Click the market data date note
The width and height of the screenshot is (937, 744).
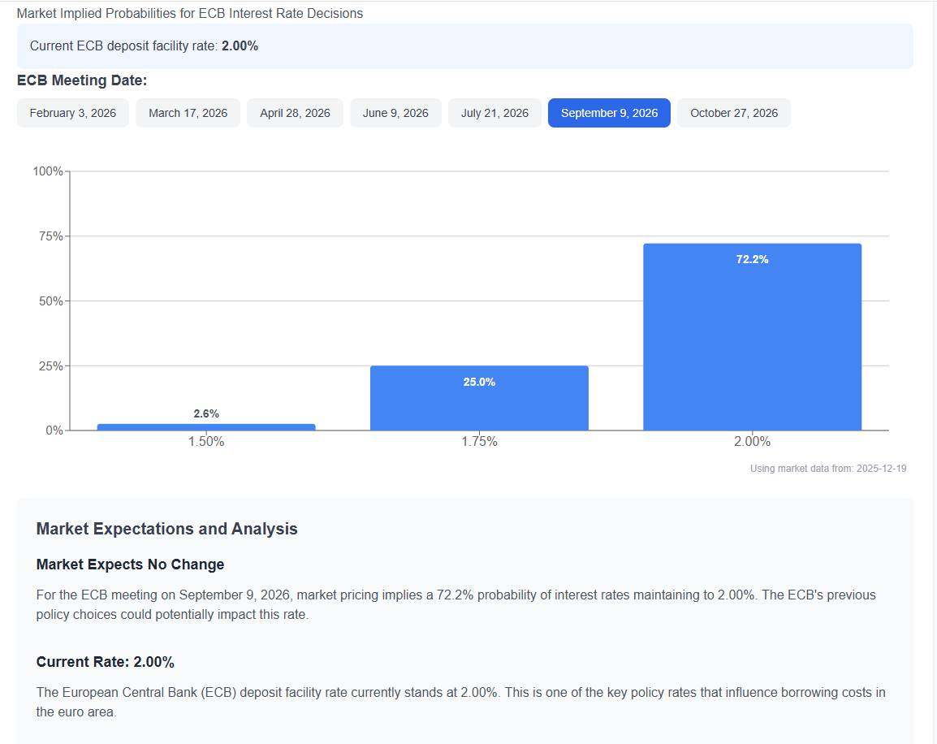827,469
